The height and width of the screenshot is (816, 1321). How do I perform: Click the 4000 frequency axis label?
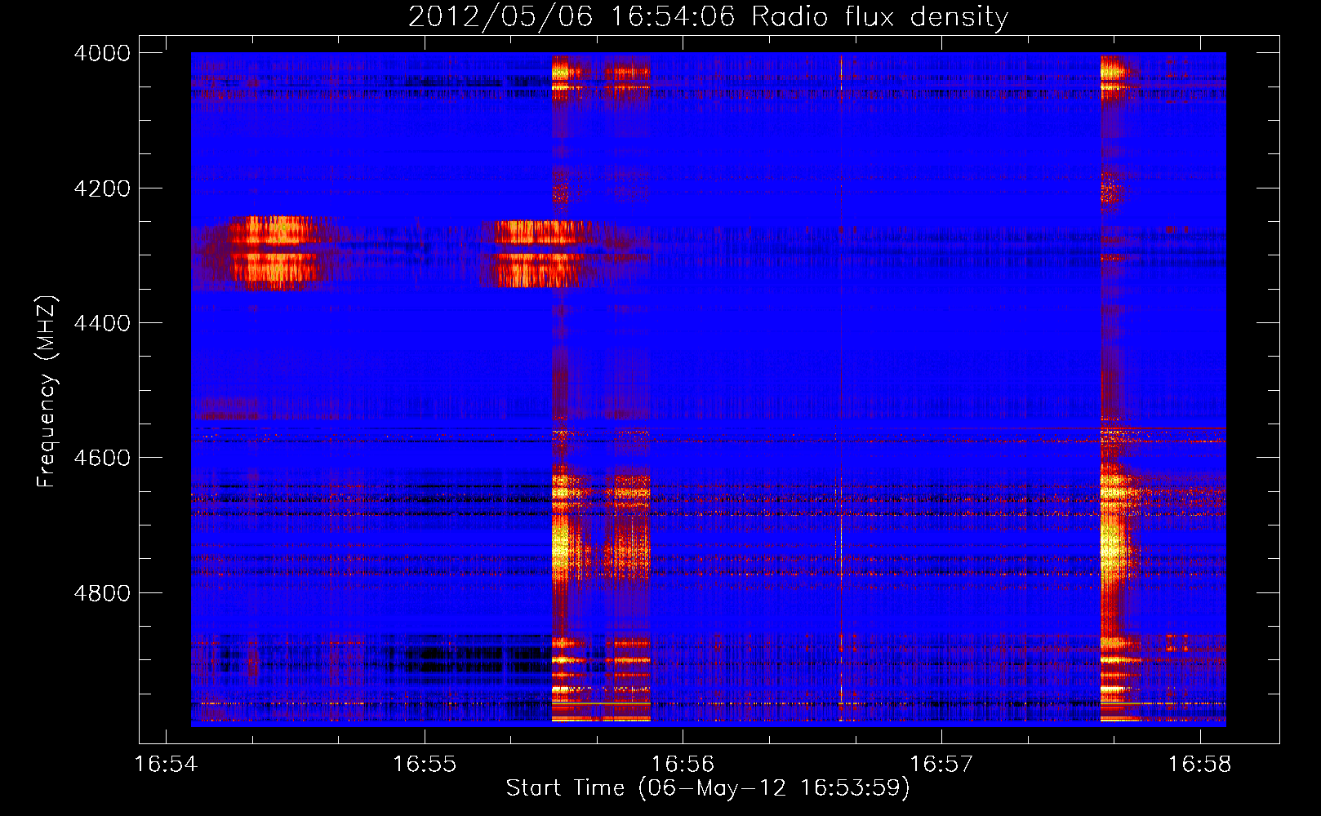[102, 53]
